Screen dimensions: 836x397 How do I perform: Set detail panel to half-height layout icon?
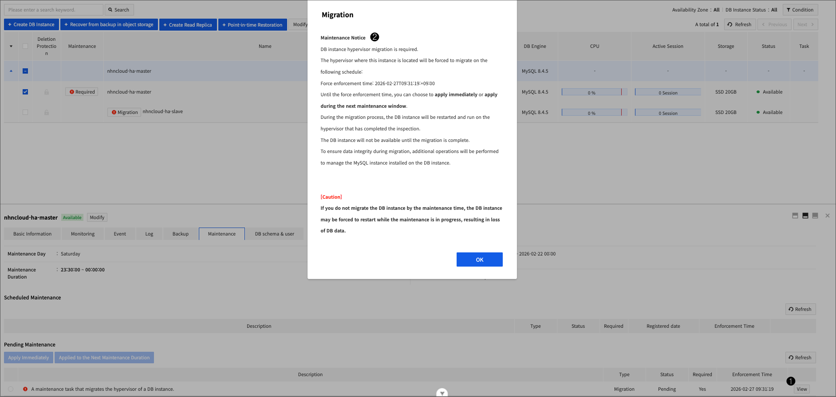[x=805, y=216]
